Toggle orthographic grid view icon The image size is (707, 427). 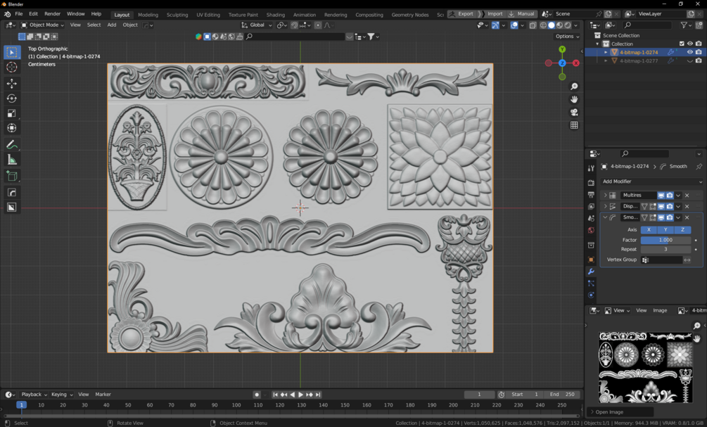tap(574, 125)
